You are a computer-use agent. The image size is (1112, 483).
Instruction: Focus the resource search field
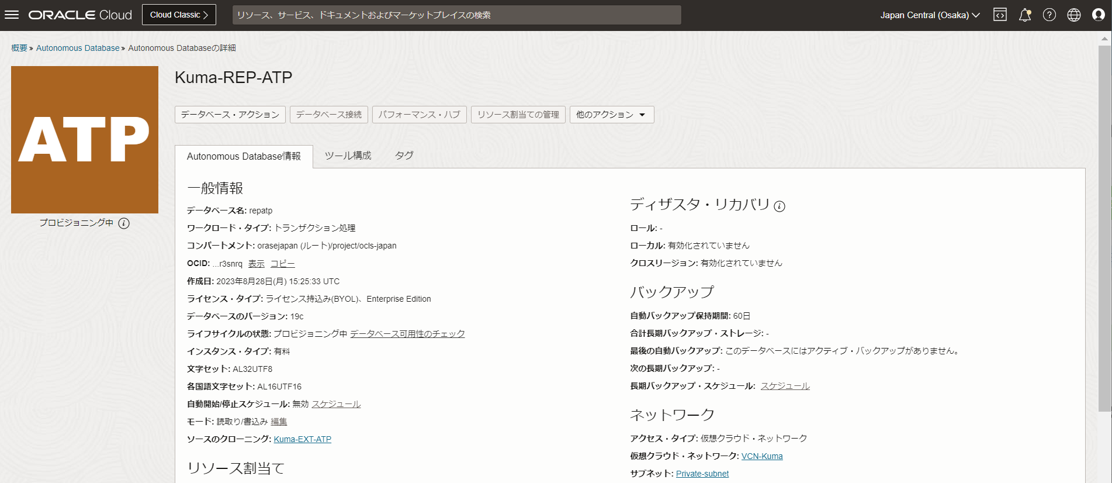click(457, 15)
